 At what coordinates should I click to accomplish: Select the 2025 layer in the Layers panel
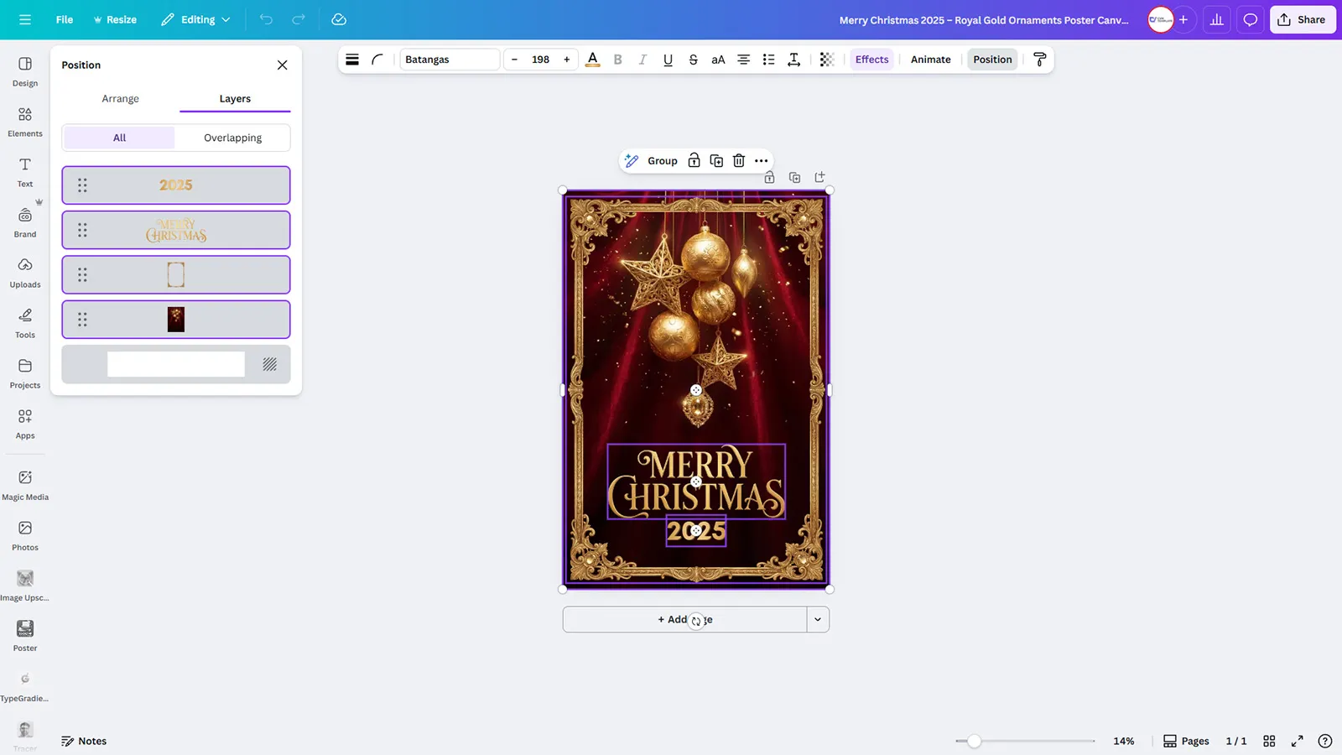click(x=175, y=185)
